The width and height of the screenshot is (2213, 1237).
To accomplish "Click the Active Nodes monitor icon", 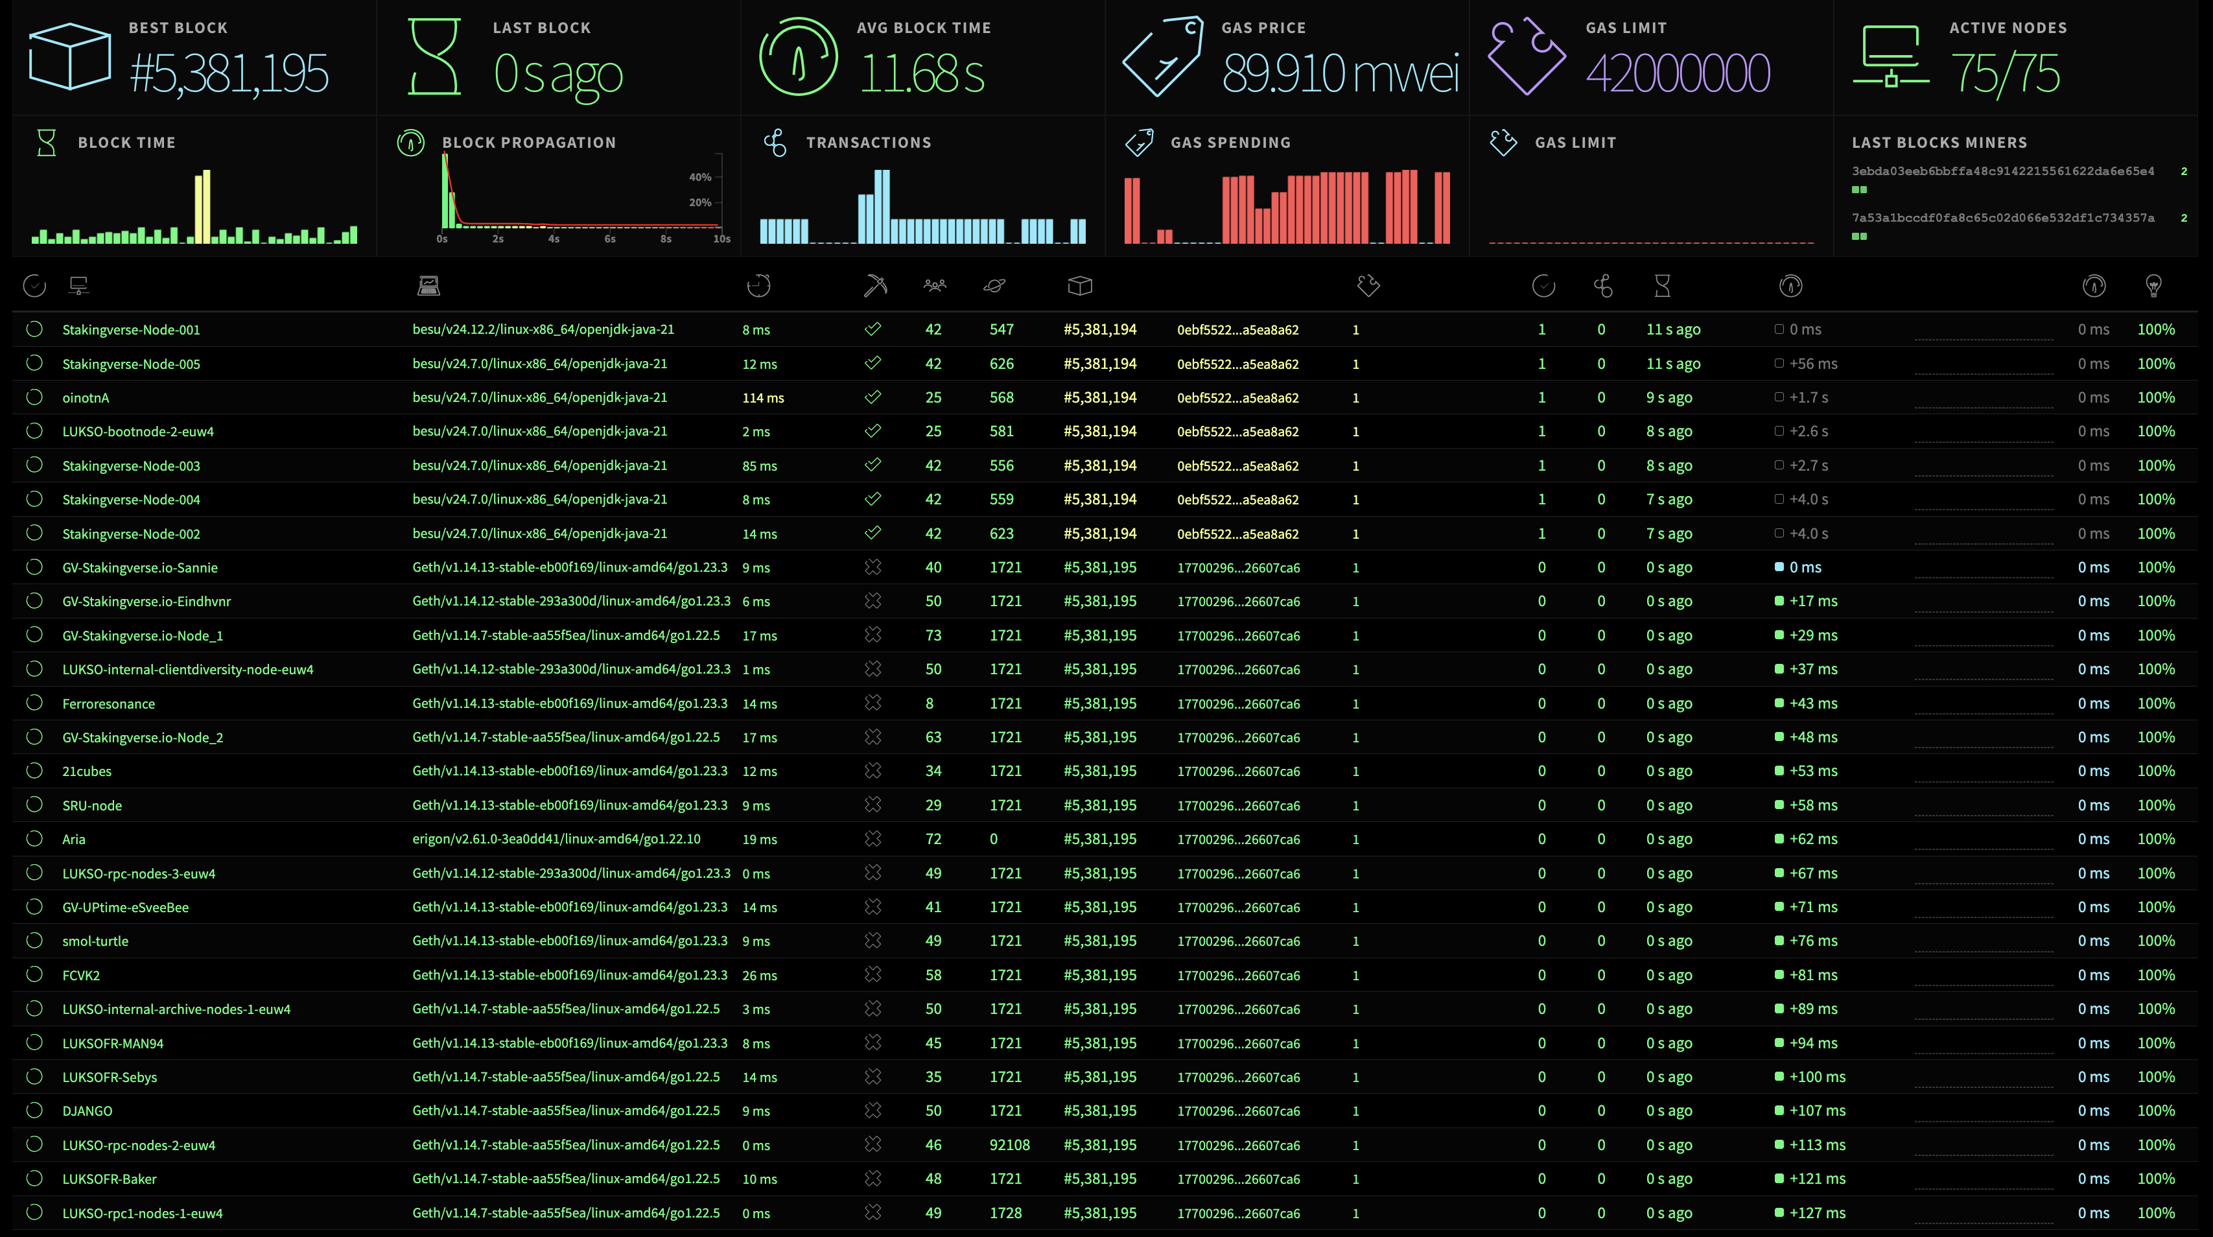I will pos(1891,56).
